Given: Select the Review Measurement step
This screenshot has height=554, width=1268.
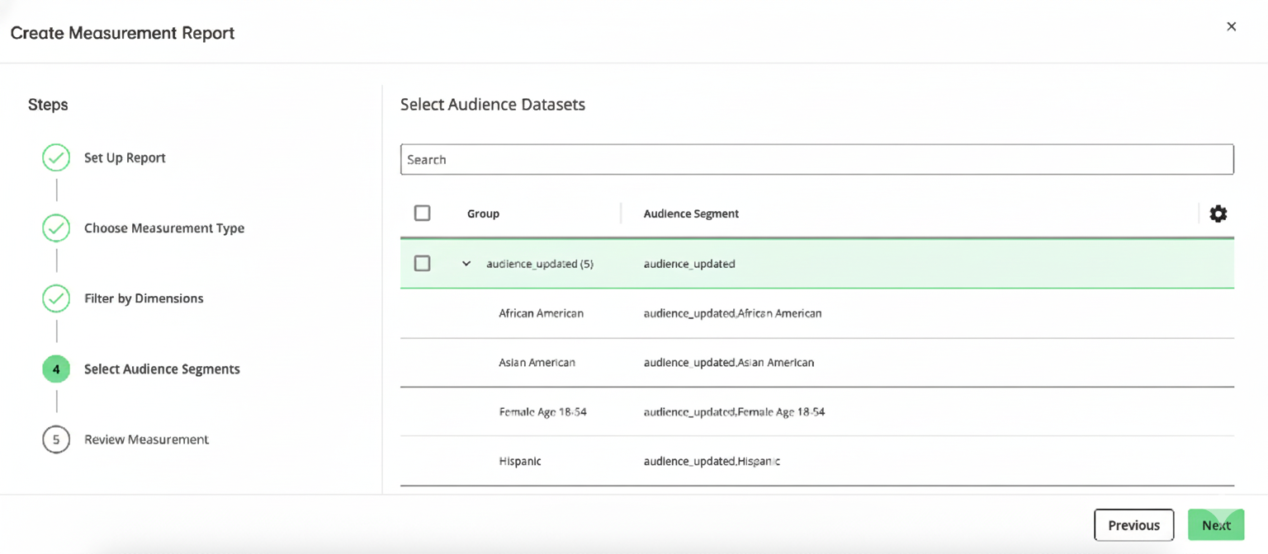Looking at the screenshot, I should [146, 439].
